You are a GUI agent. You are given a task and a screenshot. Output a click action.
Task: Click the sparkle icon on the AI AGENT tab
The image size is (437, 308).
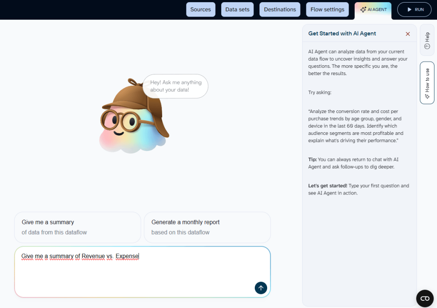(364, 9)
